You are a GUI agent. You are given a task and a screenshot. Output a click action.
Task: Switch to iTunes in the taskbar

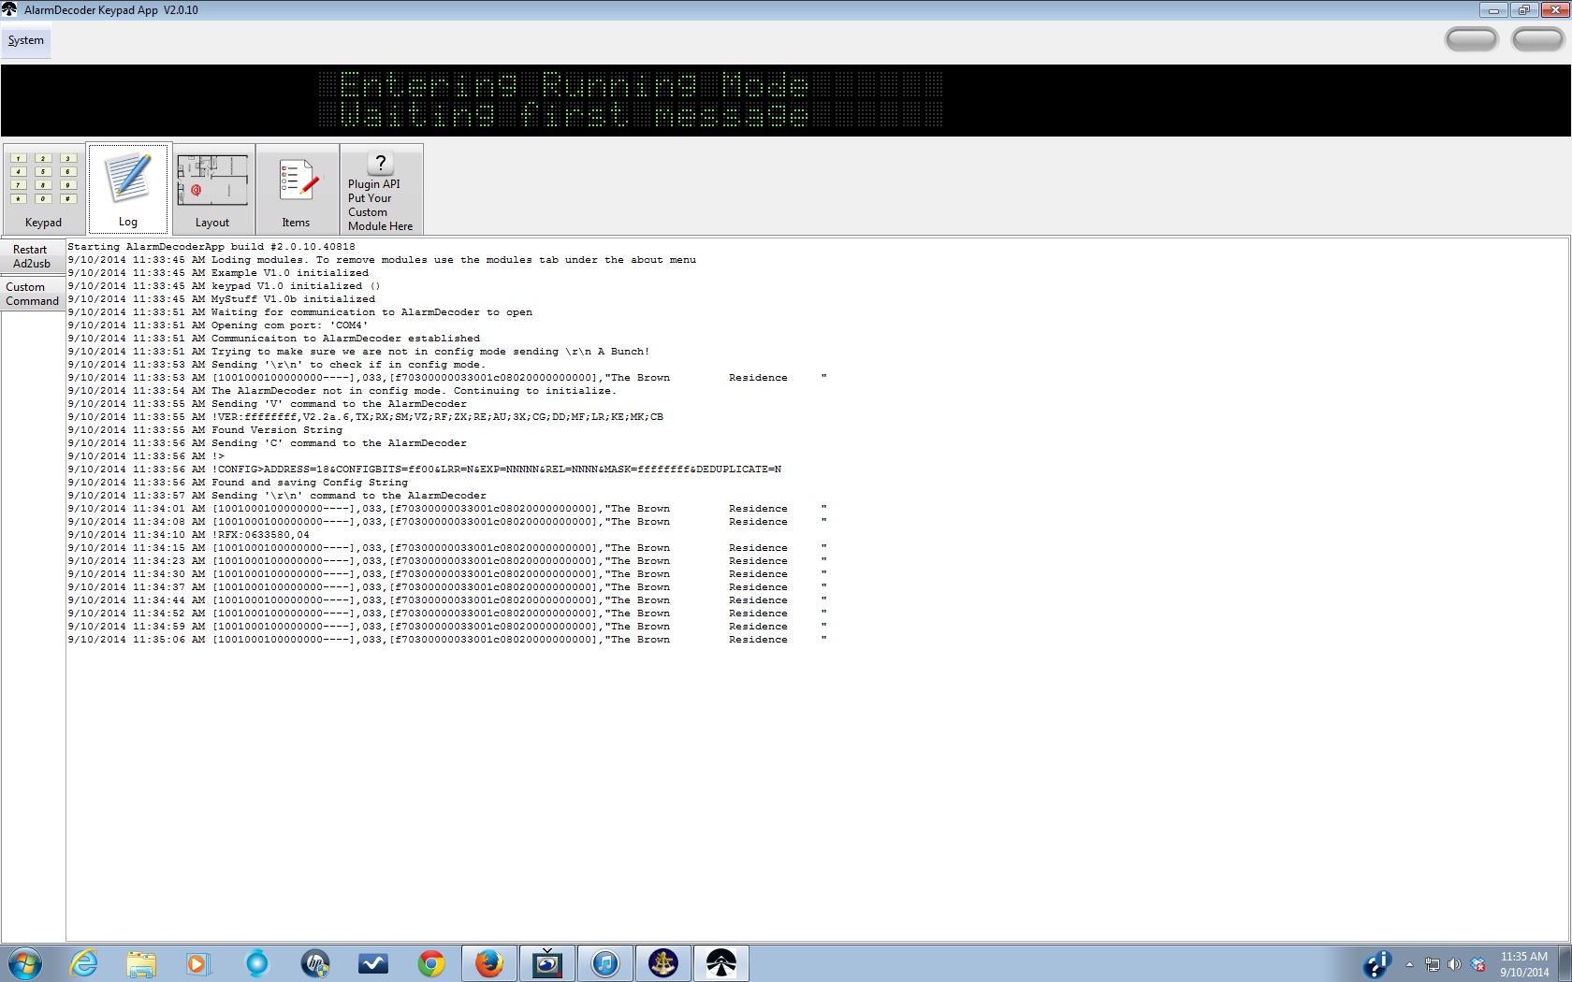point(605,963)
